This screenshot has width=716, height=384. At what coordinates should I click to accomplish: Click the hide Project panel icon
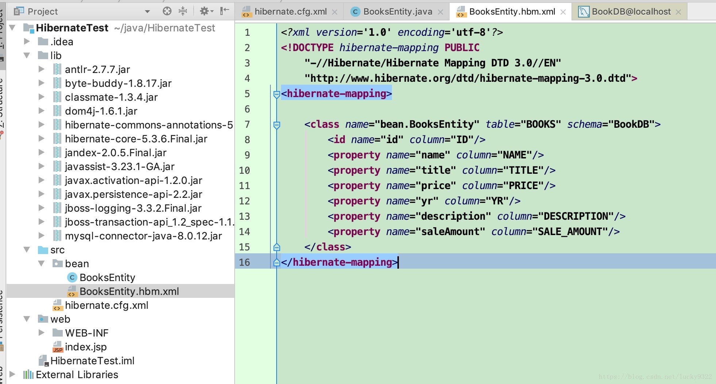point(225,11)
